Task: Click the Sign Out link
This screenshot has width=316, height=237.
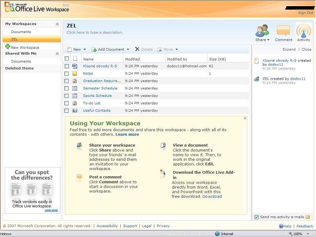Action: [305, 13]
